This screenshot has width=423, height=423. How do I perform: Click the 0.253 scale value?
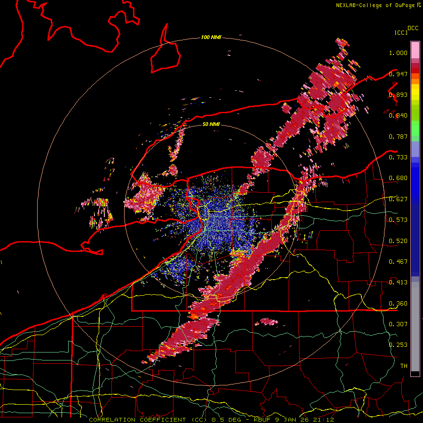398,345
